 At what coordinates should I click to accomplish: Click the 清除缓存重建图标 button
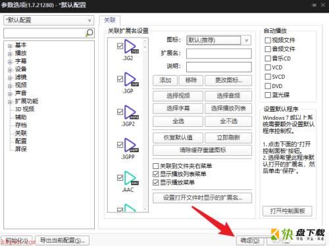pos(202,150)
